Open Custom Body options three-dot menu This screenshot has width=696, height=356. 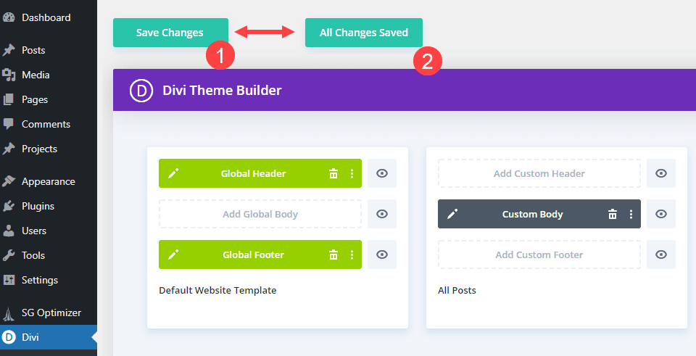631,214
